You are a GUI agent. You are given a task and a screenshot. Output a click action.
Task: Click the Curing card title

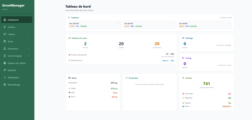tap(188, 58)
